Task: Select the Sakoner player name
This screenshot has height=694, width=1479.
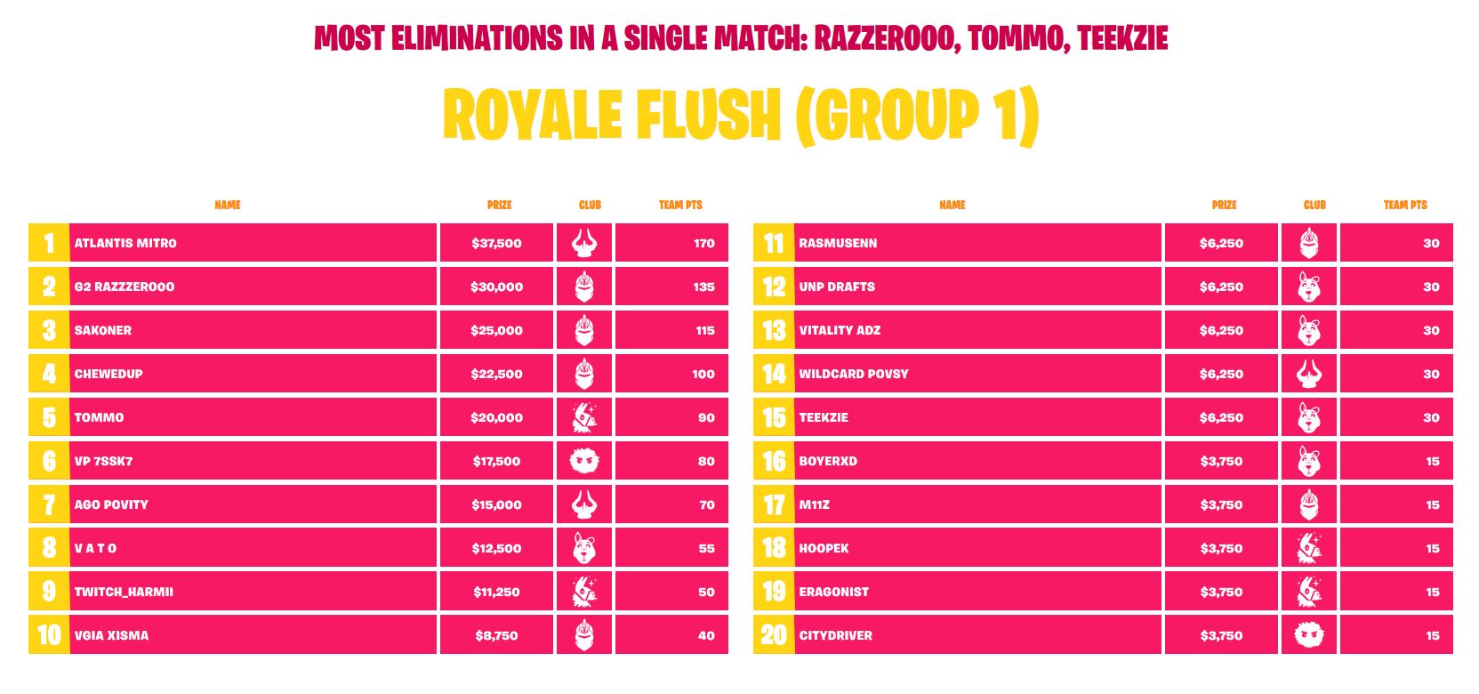Action: 103,330
